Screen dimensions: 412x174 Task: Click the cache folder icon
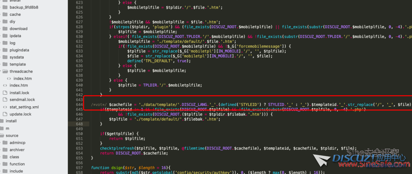[x=5, y=14]
